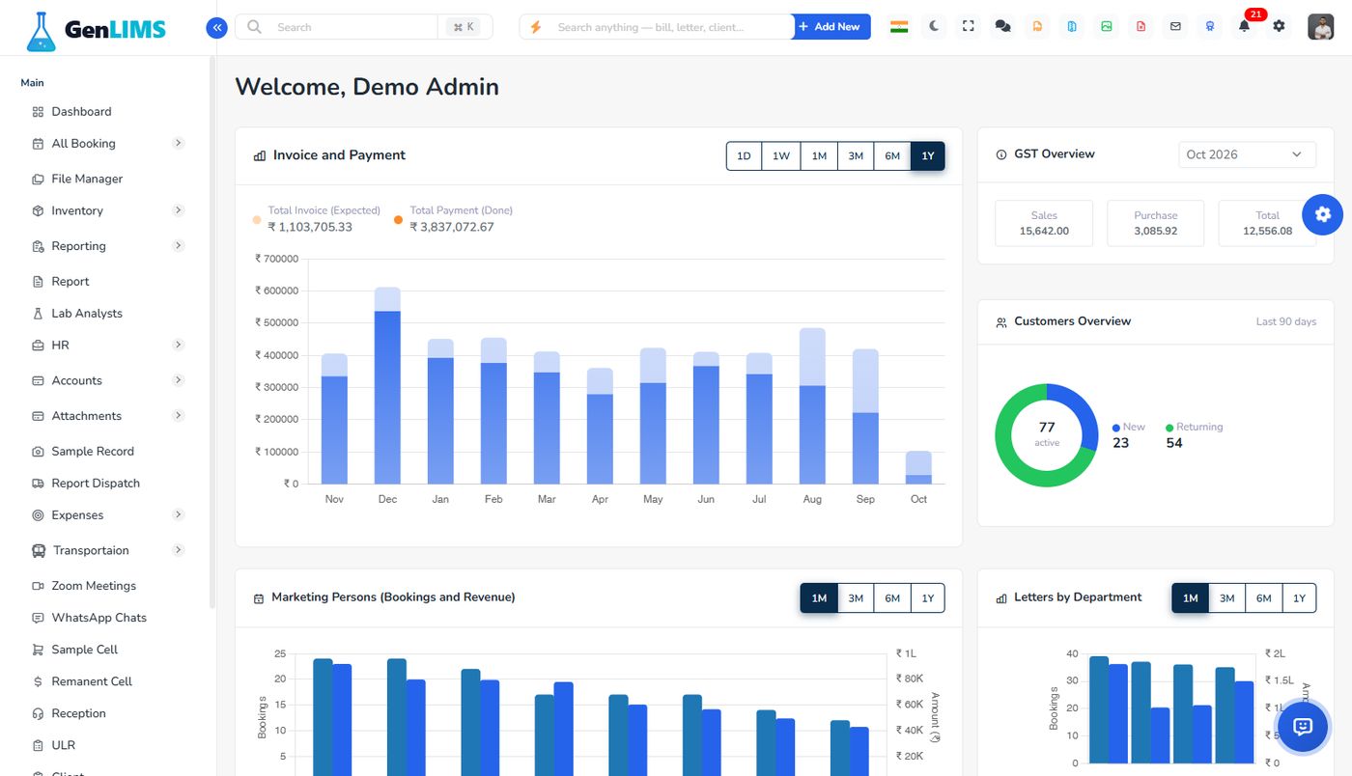Open the chat bubbles icon in header
Image resolution: width=1352 pixels, height=776 pixels.
[x=1002, y=27]
